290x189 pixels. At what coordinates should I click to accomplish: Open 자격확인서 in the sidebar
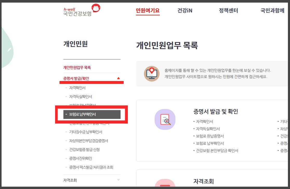(77, 88)
